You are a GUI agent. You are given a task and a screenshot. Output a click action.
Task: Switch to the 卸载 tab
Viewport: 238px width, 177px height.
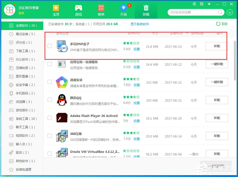coord(146,10)
